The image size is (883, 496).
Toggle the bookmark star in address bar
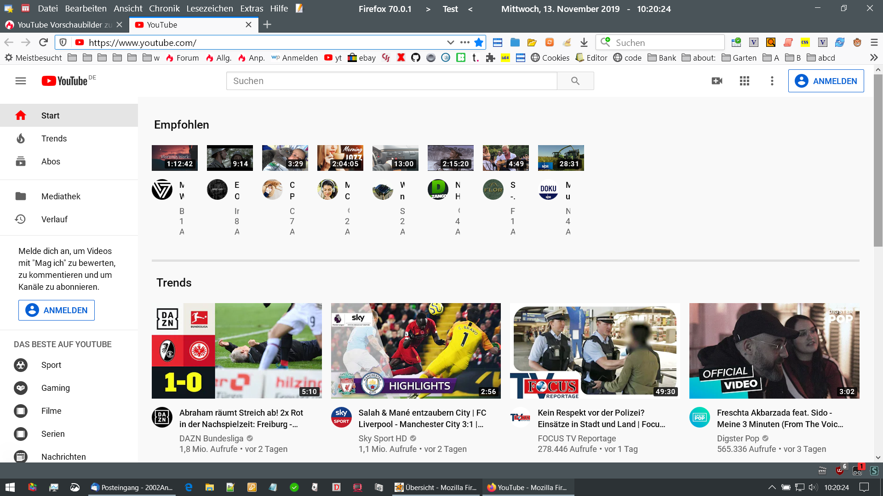[479, 42]
